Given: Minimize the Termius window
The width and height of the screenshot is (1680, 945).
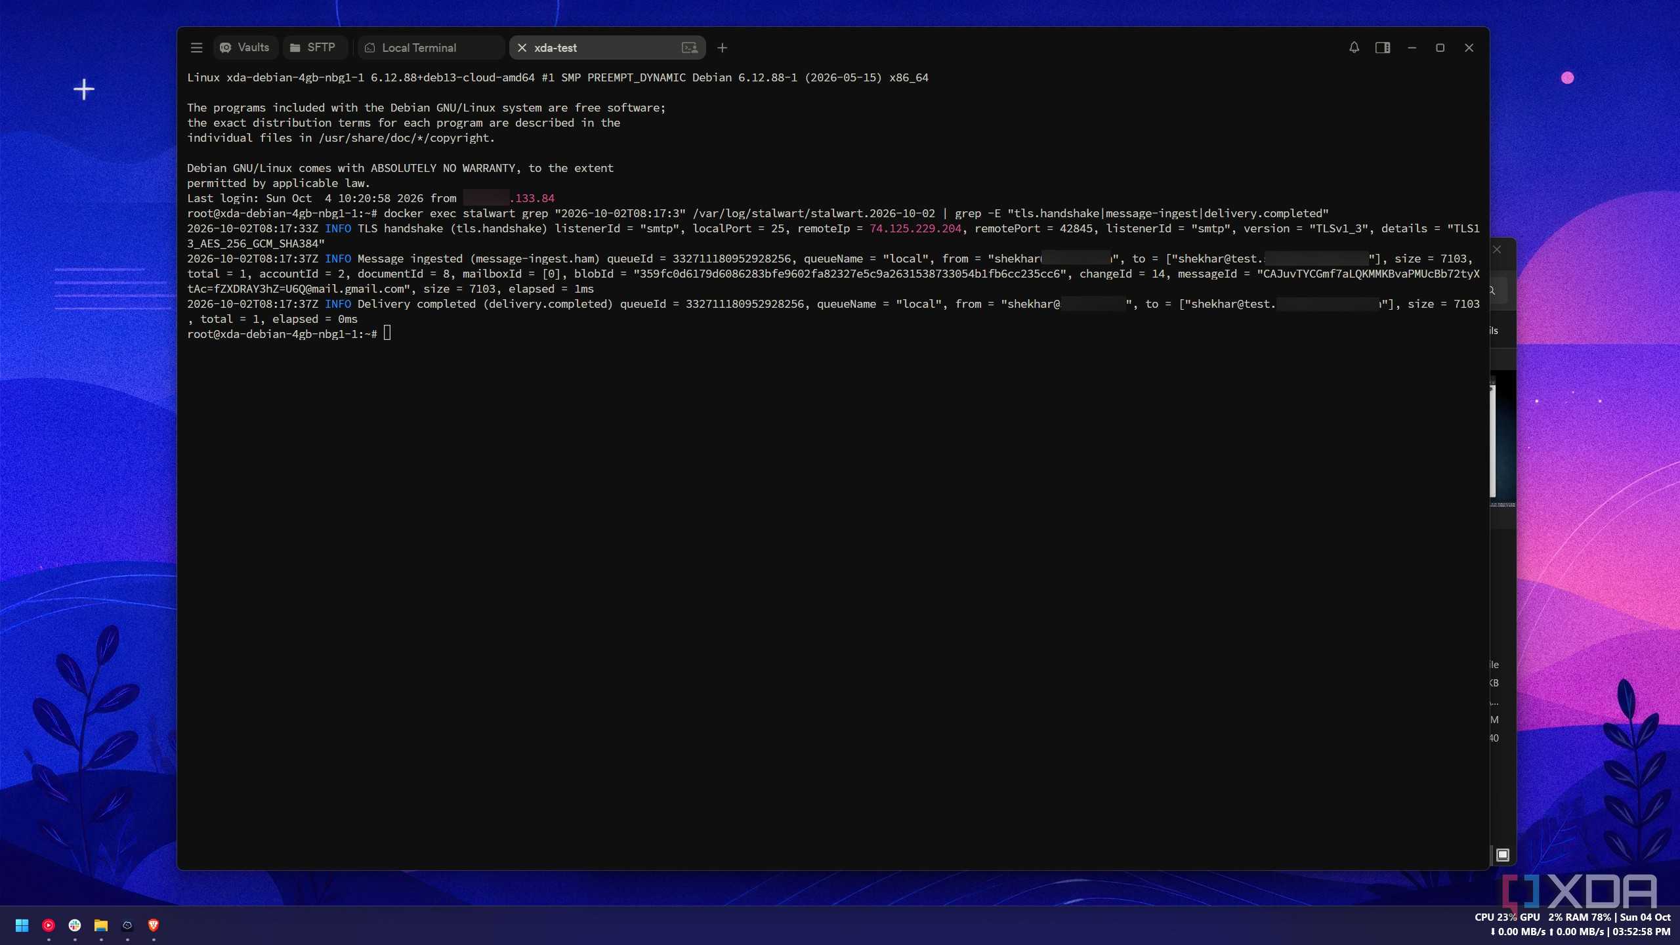Looking at the screenshot, I should [x=1412, y=48].
